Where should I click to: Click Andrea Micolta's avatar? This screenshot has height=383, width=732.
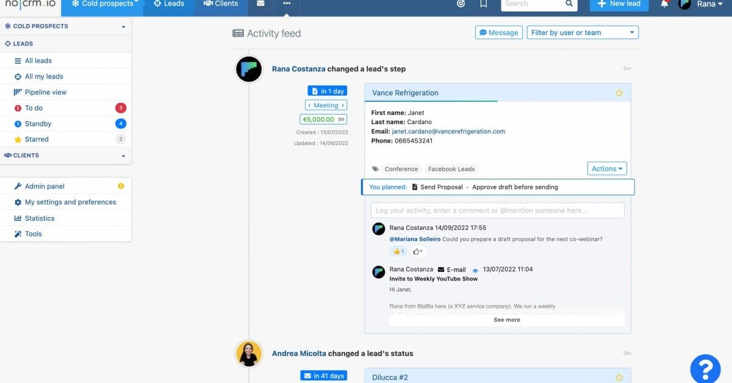coord(249,353)
